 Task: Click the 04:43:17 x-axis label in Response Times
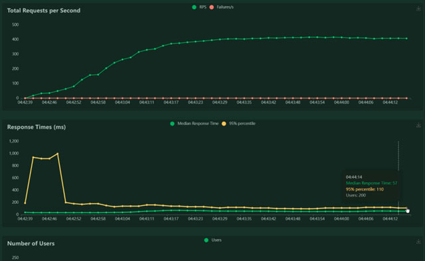click(171, 218)
